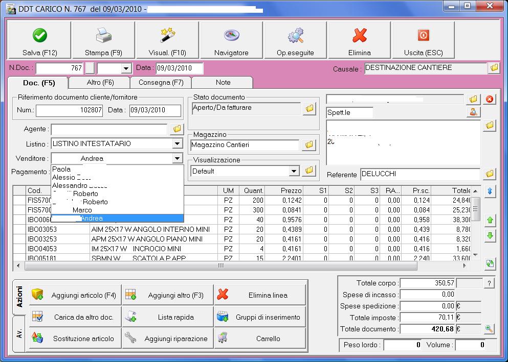The height and width of the screenshot is (362, 508).
Task: Open Visual. (F10) preview wand
Action: point(167,41)
